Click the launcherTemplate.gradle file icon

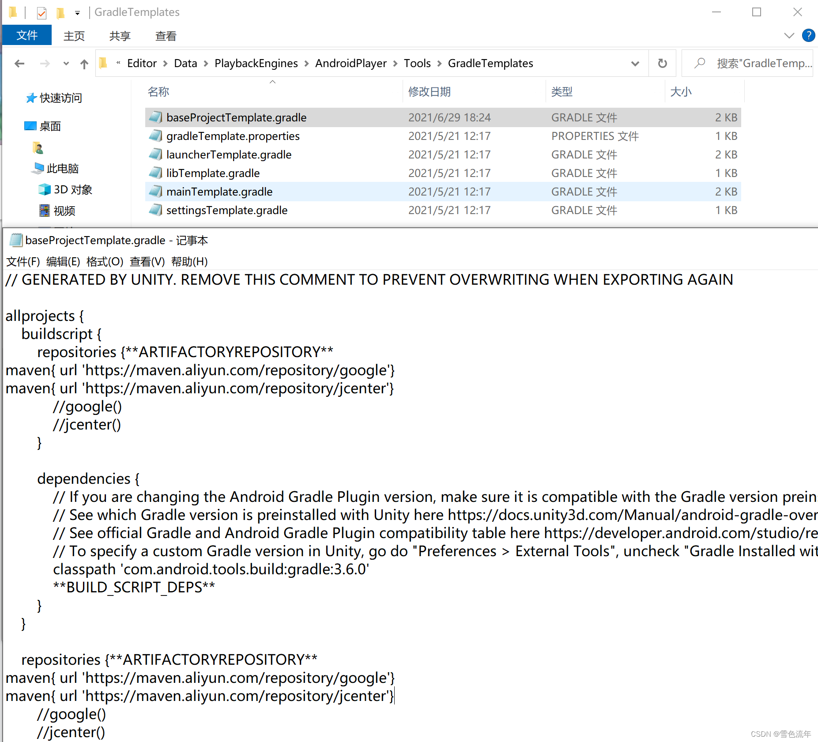[155, 154]
